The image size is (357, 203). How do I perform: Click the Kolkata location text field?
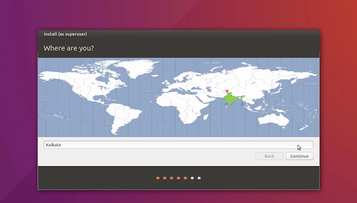click(178, 145)
